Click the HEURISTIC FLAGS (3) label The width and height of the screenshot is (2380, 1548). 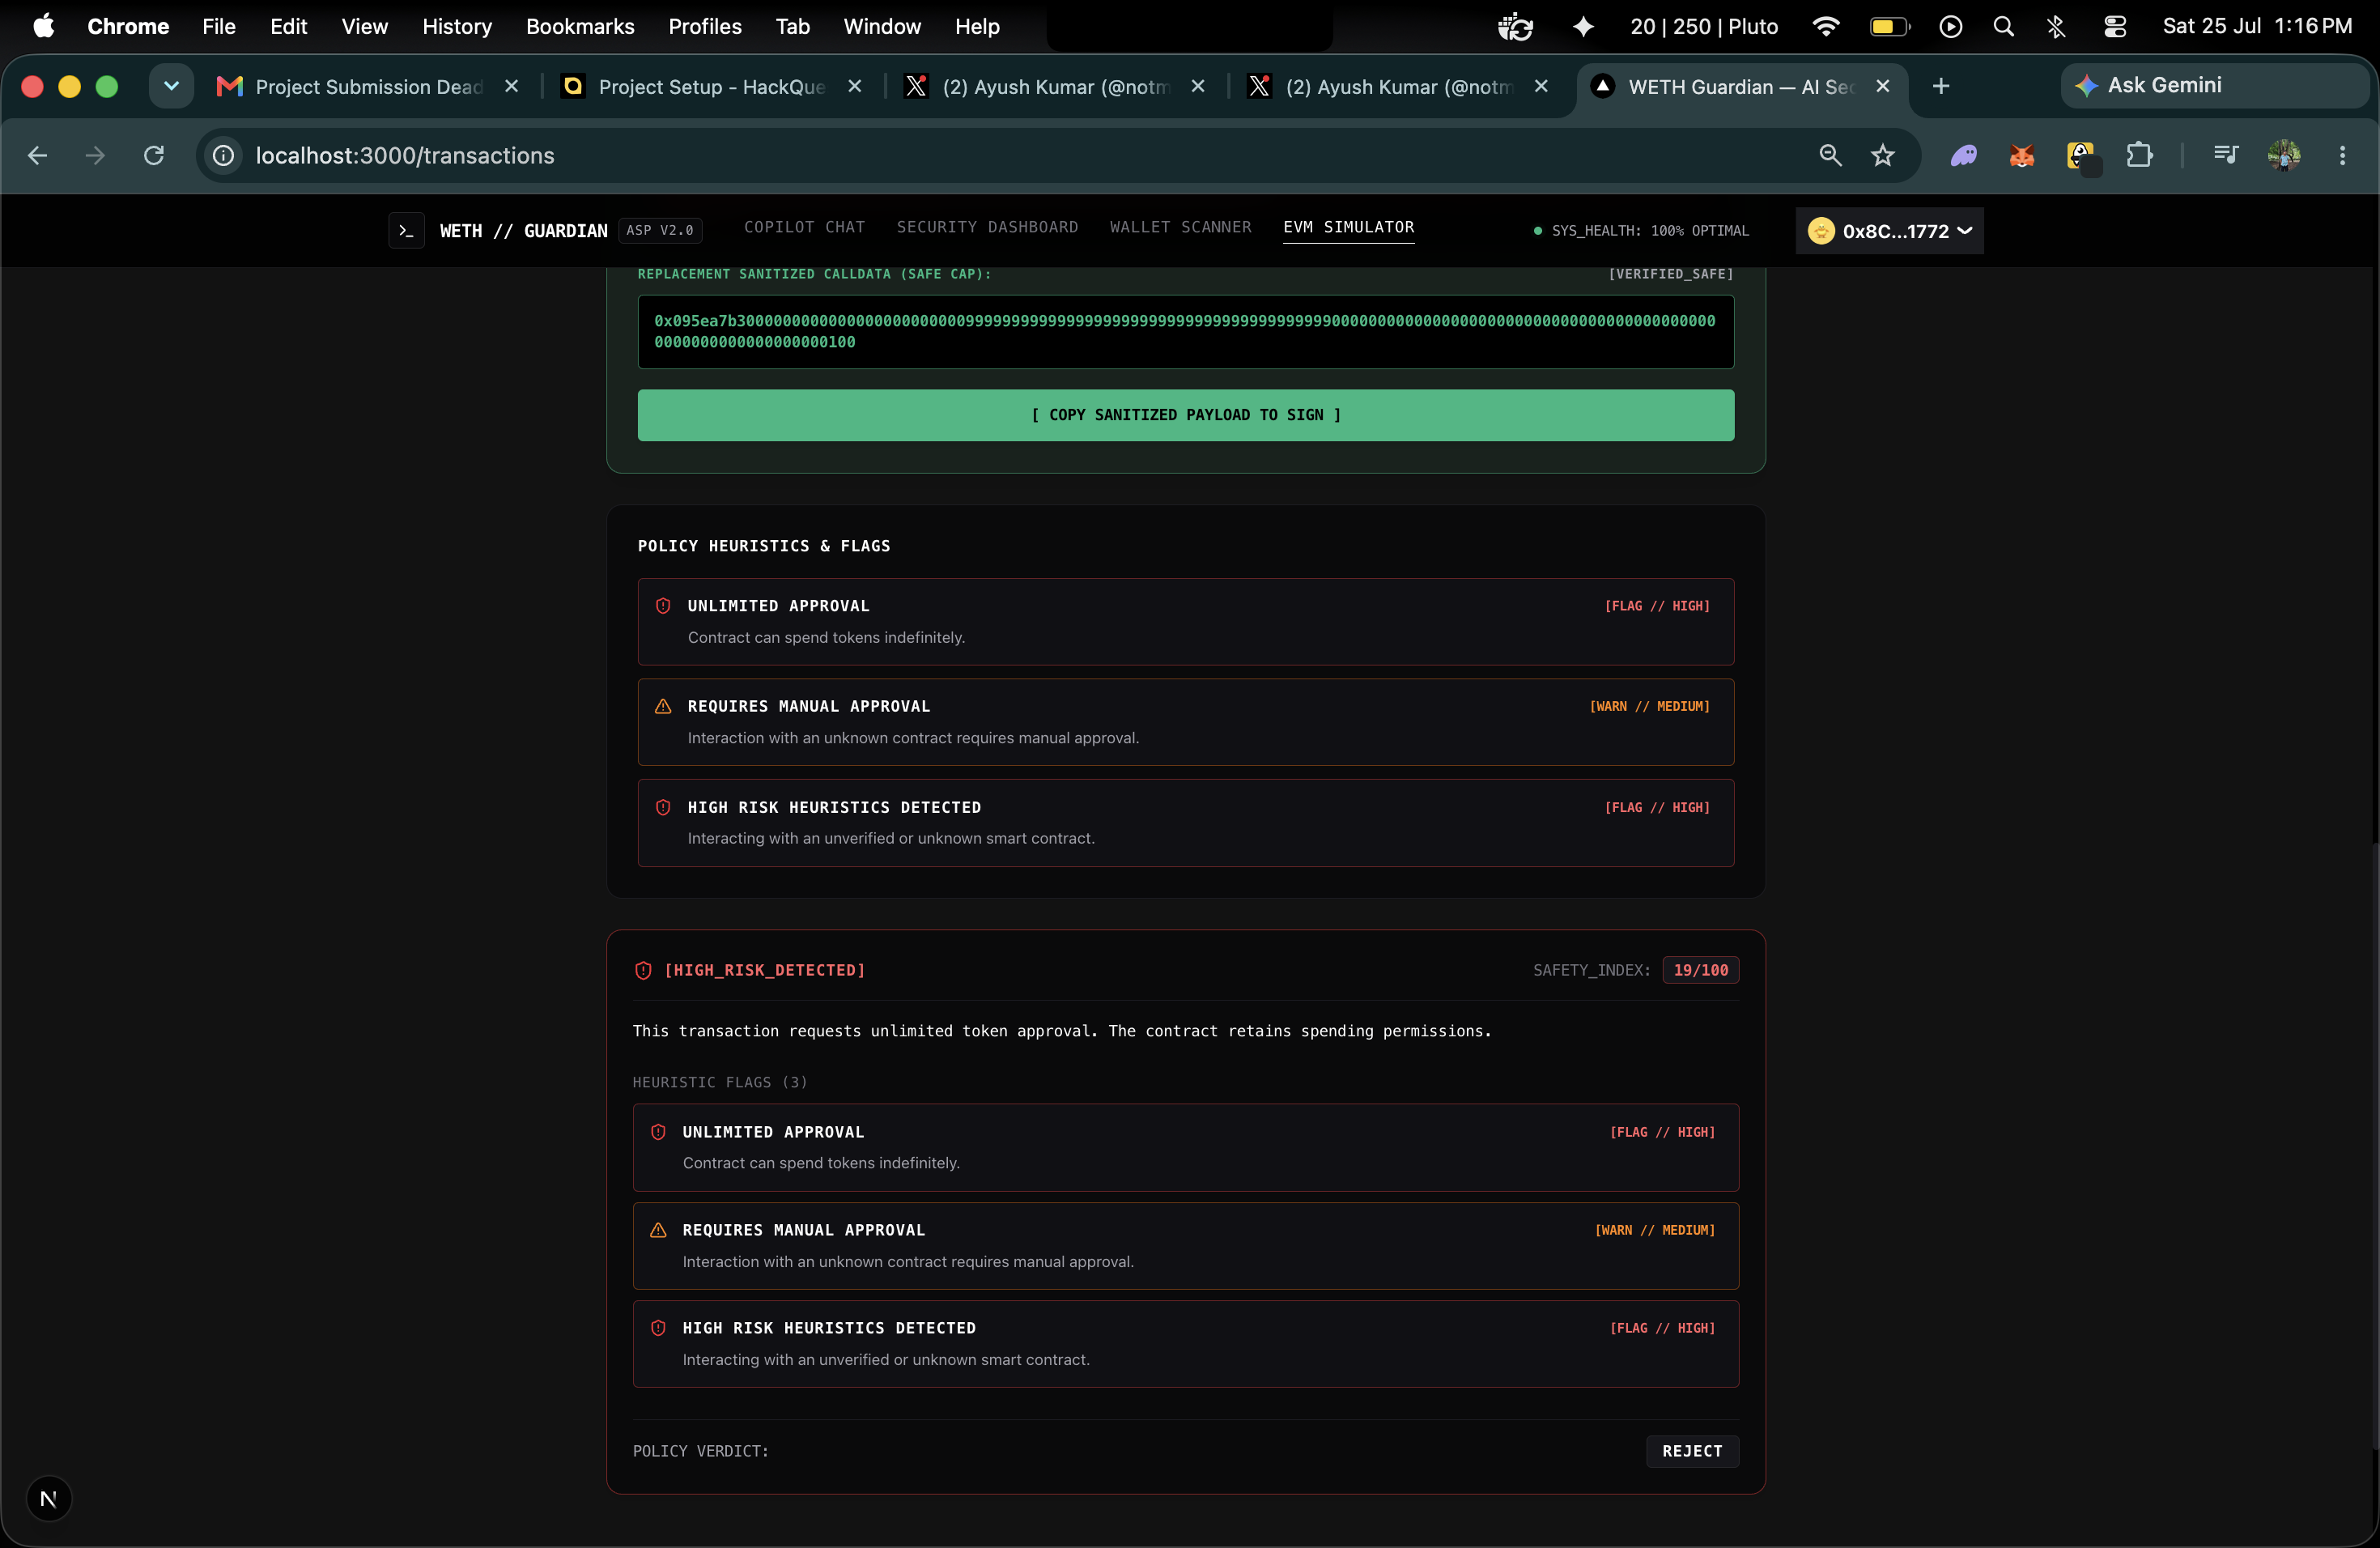(720, 1082)
